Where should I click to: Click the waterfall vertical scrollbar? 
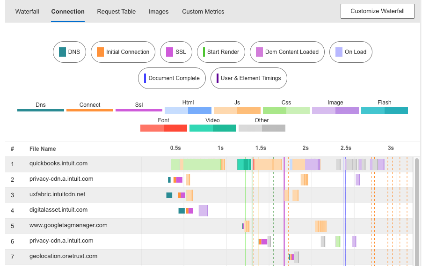click(416, 211)
